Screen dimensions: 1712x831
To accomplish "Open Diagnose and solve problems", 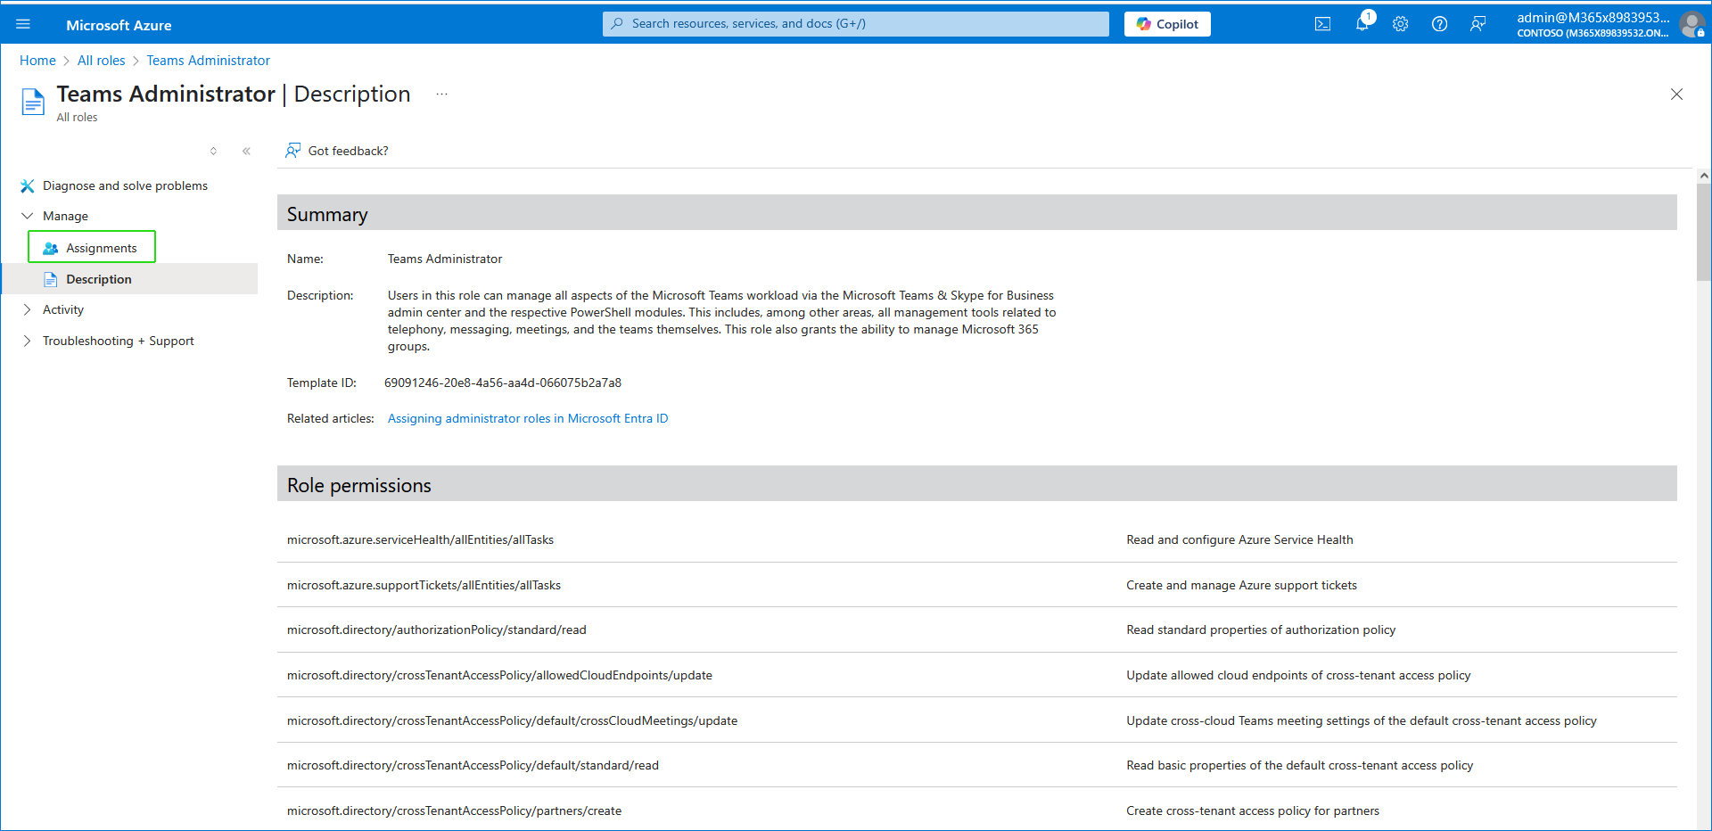I will (125, 185).
